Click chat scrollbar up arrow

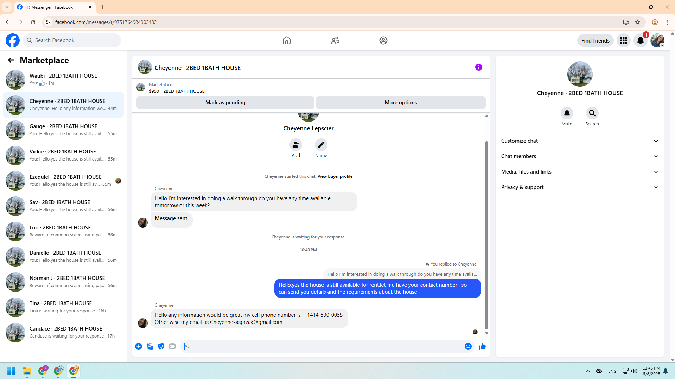click(x=486, y=116)
